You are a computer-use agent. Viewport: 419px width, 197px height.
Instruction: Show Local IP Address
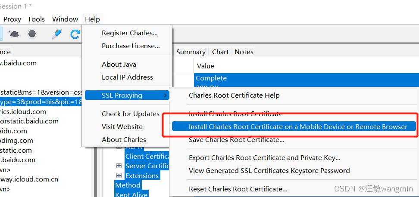click(127, 77)
